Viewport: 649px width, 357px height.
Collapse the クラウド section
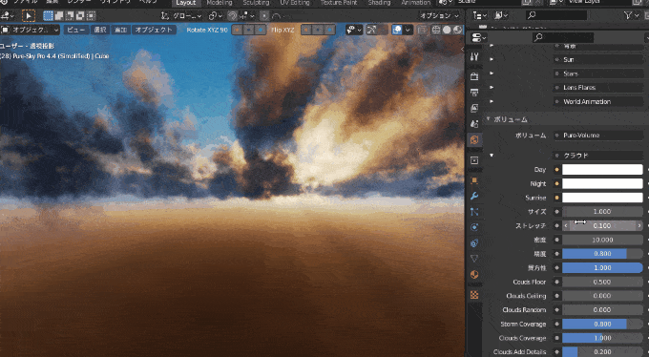tap(492, 156)
